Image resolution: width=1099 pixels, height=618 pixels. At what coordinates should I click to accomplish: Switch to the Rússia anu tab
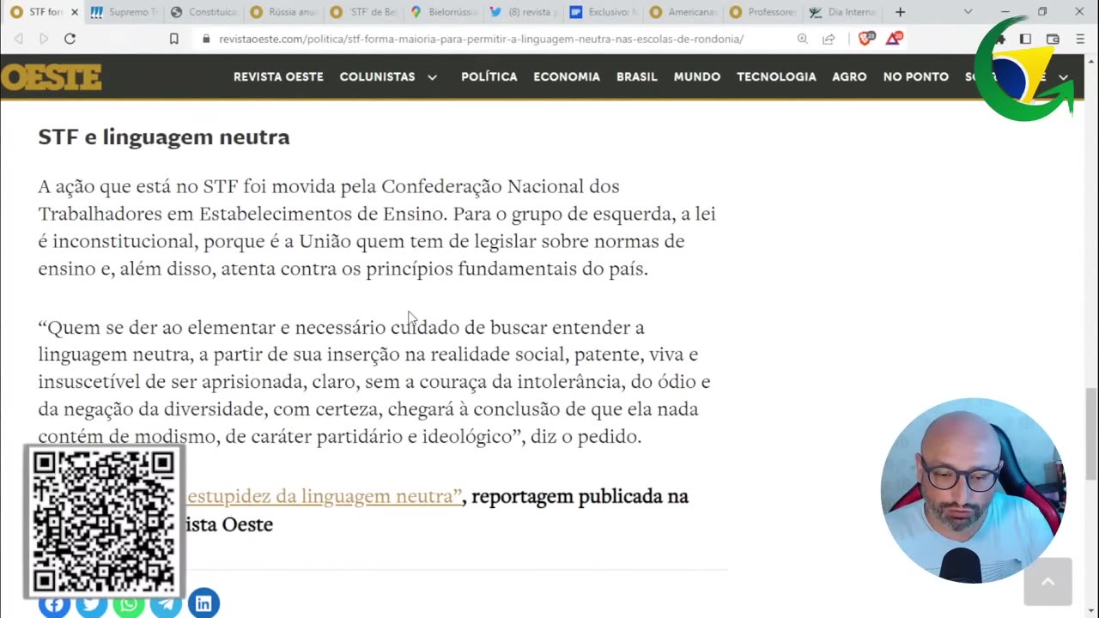(x=283, y=12)
